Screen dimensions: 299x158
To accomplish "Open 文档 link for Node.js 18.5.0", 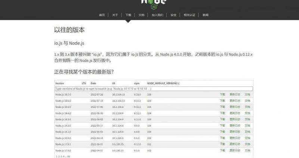I will pyautogui.click(x=247, y=107).
